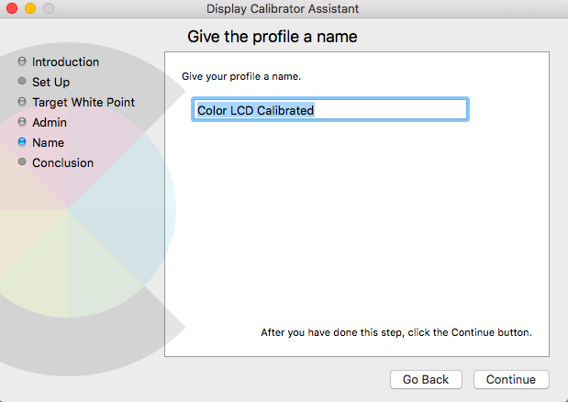The image size is (568, 402).
Task: Click the Set Up step bullet
Action: click(x=22, y=82)
